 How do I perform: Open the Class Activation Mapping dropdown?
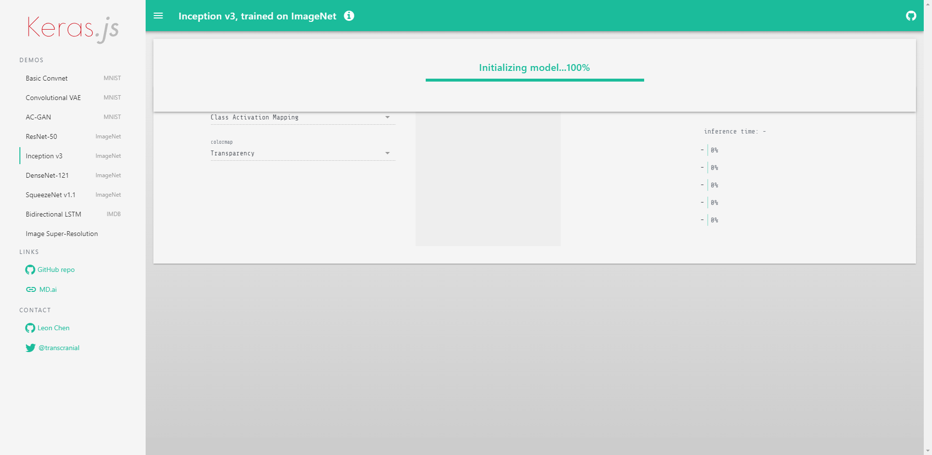(303, 118)
